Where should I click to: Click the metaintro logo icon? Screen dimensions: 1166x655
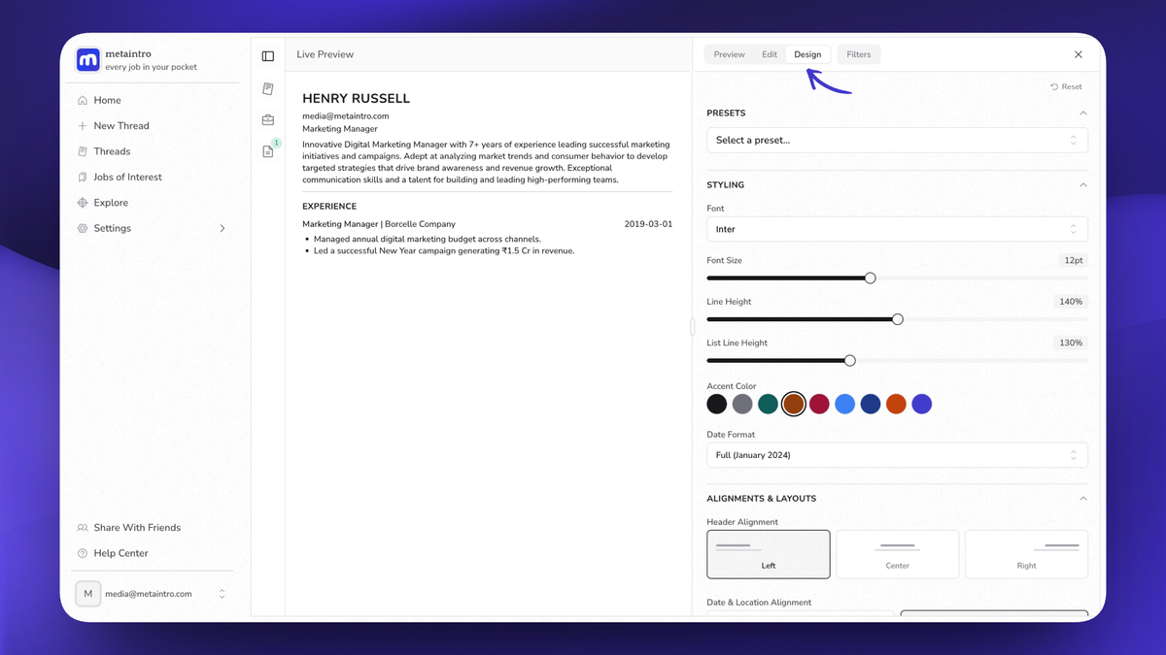pyautogui.click(x=87, y=59)
